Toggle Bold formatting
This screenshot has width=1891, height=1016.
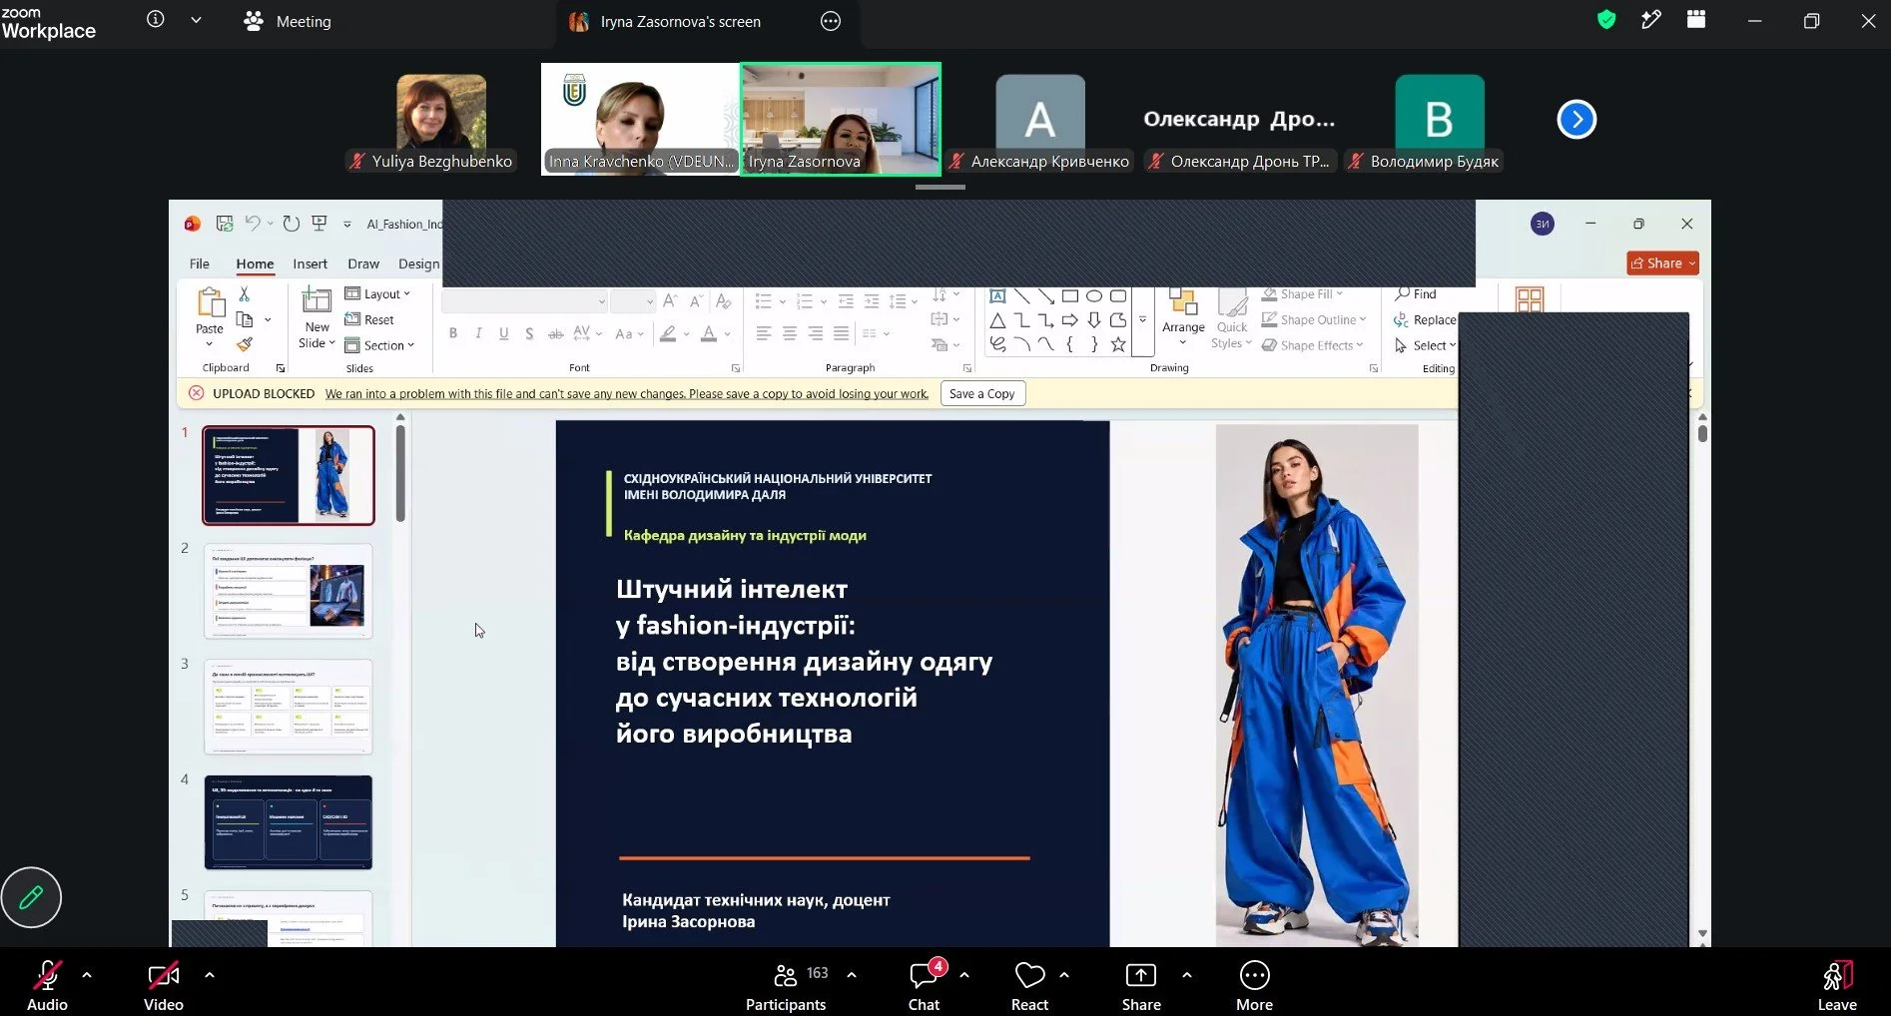[x=453, y=333]
